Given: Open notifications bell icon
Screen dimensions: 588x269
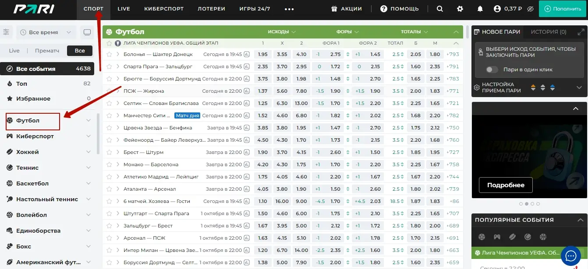Looking at the screenshot, I should point(480,9).
